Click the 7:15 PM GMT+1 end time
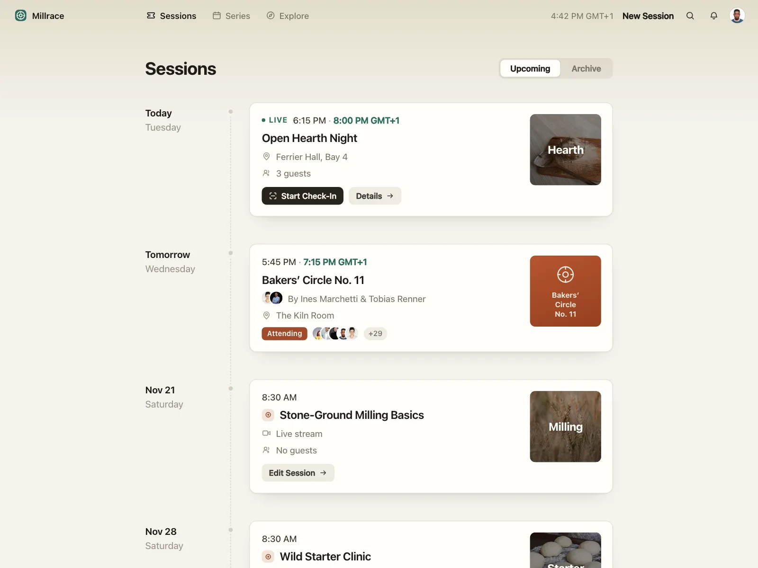This screenshot has height=568, width=758. 335,262
